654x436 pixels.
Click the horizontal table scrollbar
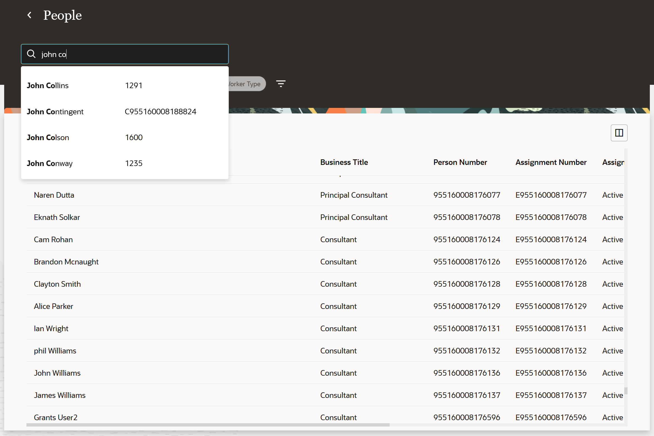click(208, 425)
